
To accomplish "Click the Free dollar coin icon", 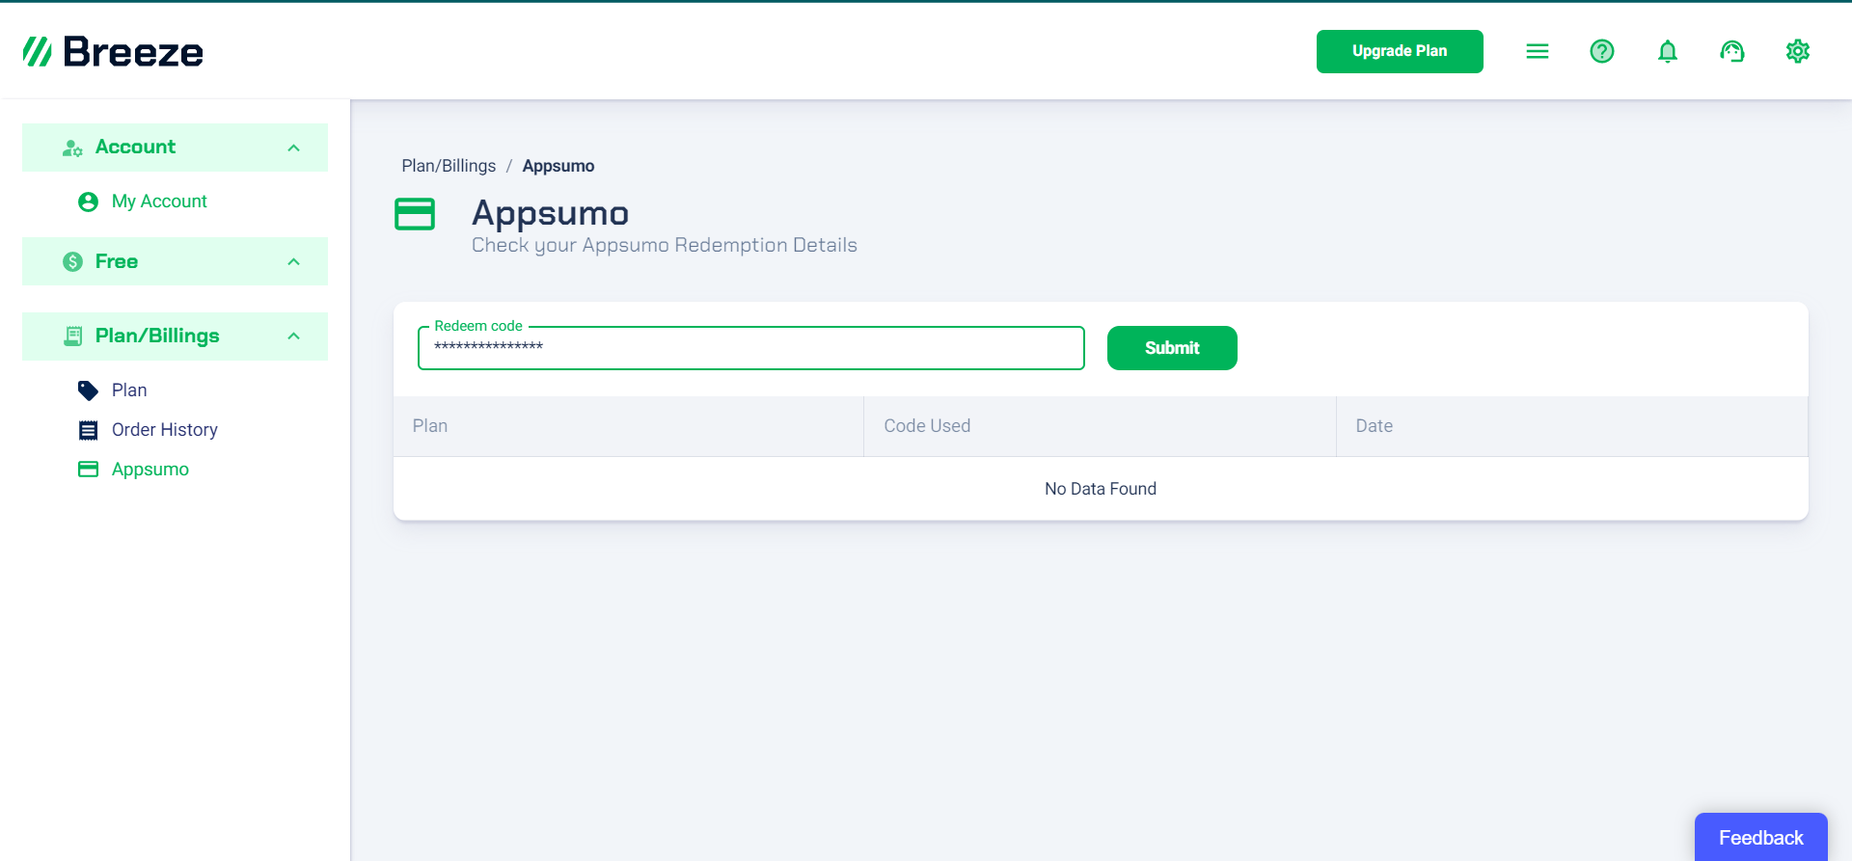I will click(72, 261).
